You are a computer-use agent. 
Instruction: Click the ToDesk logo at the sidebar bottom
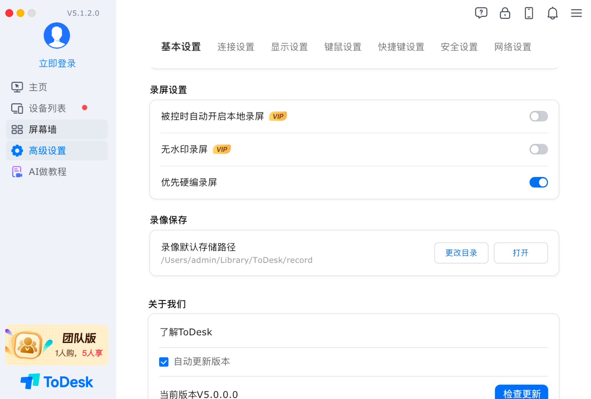(x=57, y=382)
